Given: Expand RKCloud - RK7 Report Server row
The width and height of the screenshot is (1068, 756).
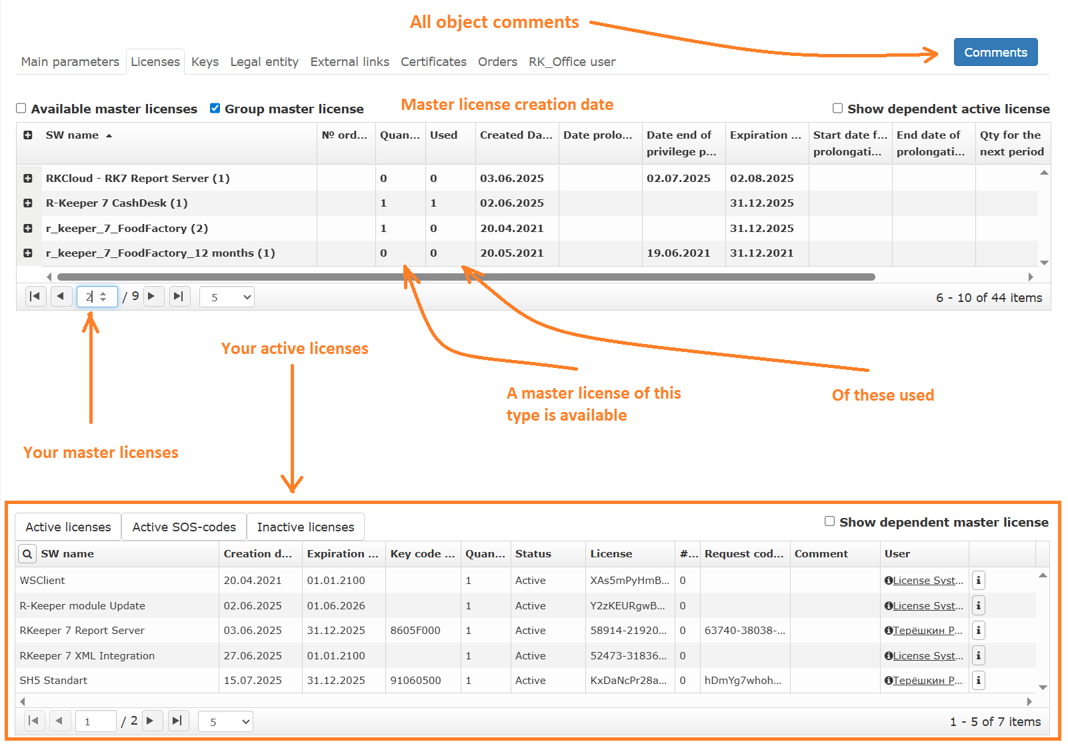Looking at the screenshot, I should tap(28, 179).
